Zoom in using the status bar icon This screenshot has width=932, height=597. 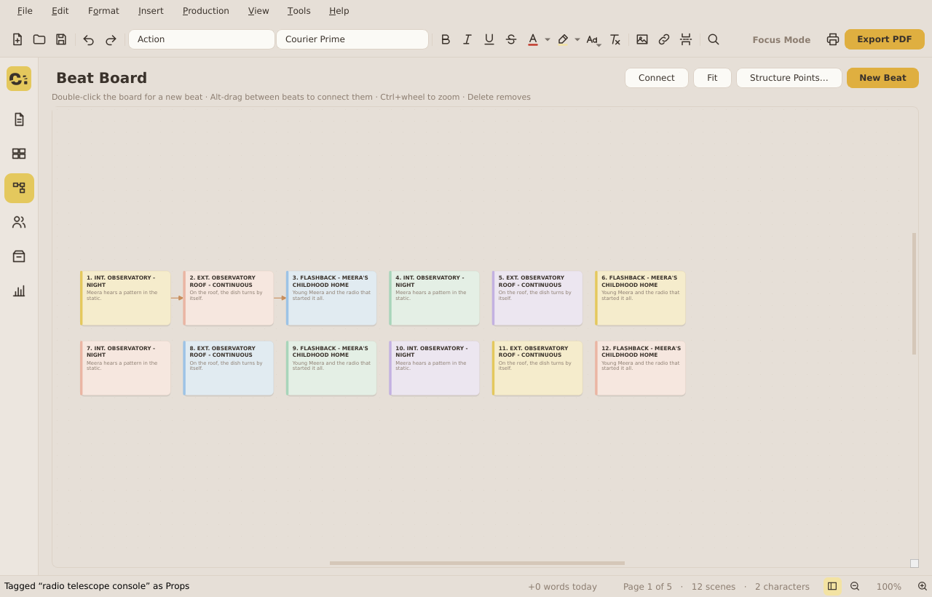(x=923, y=586)
